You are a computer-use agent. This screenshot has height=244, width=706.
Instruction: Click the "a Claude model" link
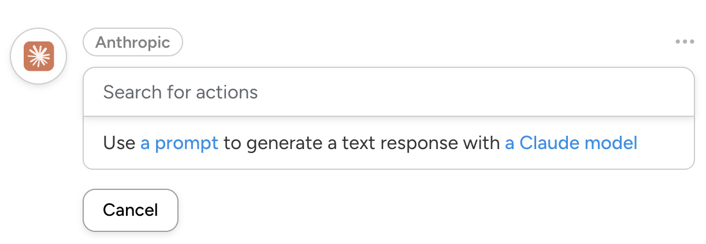pos(571,143)
